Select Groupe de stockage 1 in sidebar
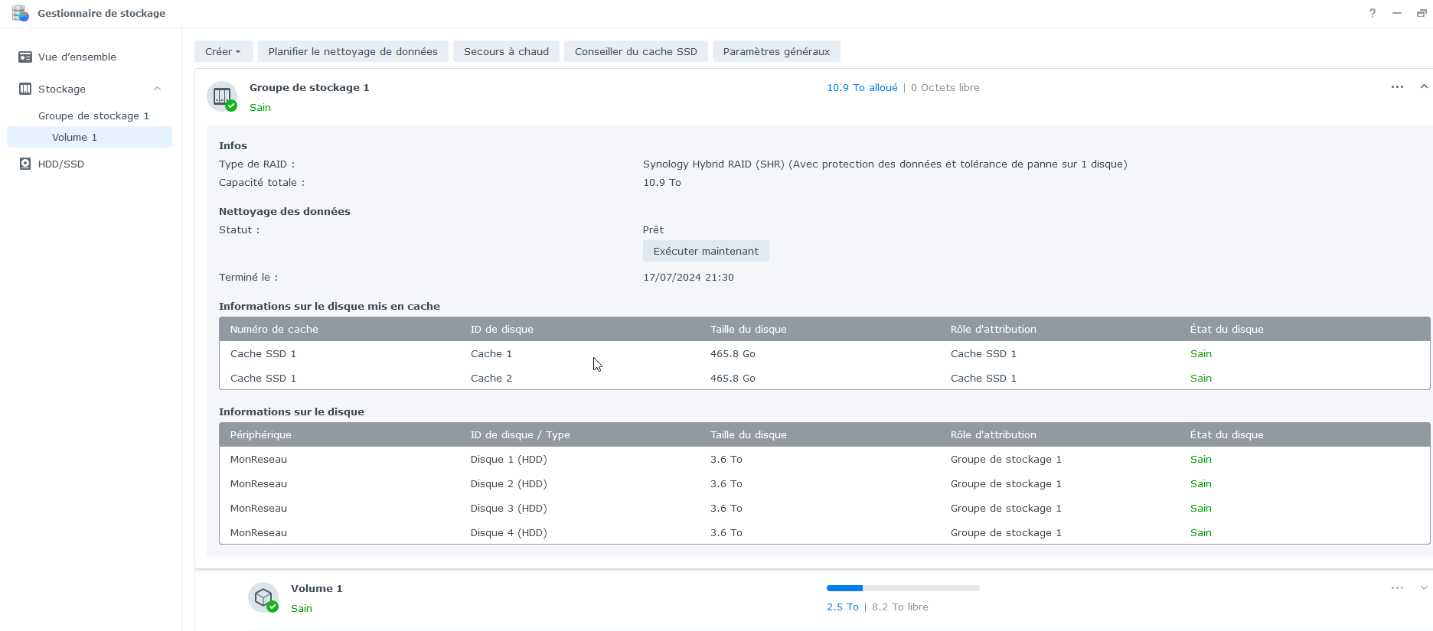Image resolution: width=1433 pixels, height=631 pixels. point(93,115)
